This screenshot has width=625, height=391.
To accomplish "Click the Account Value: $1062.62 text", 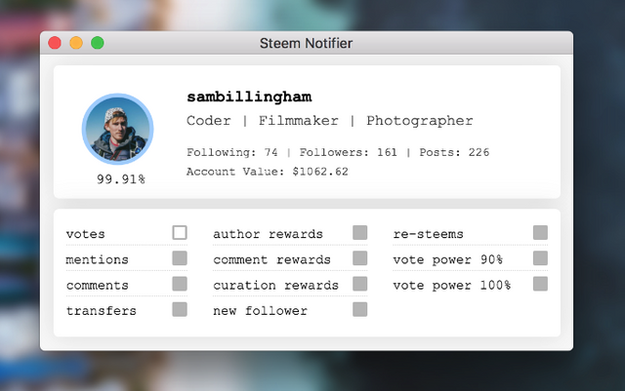I will 267,172.
